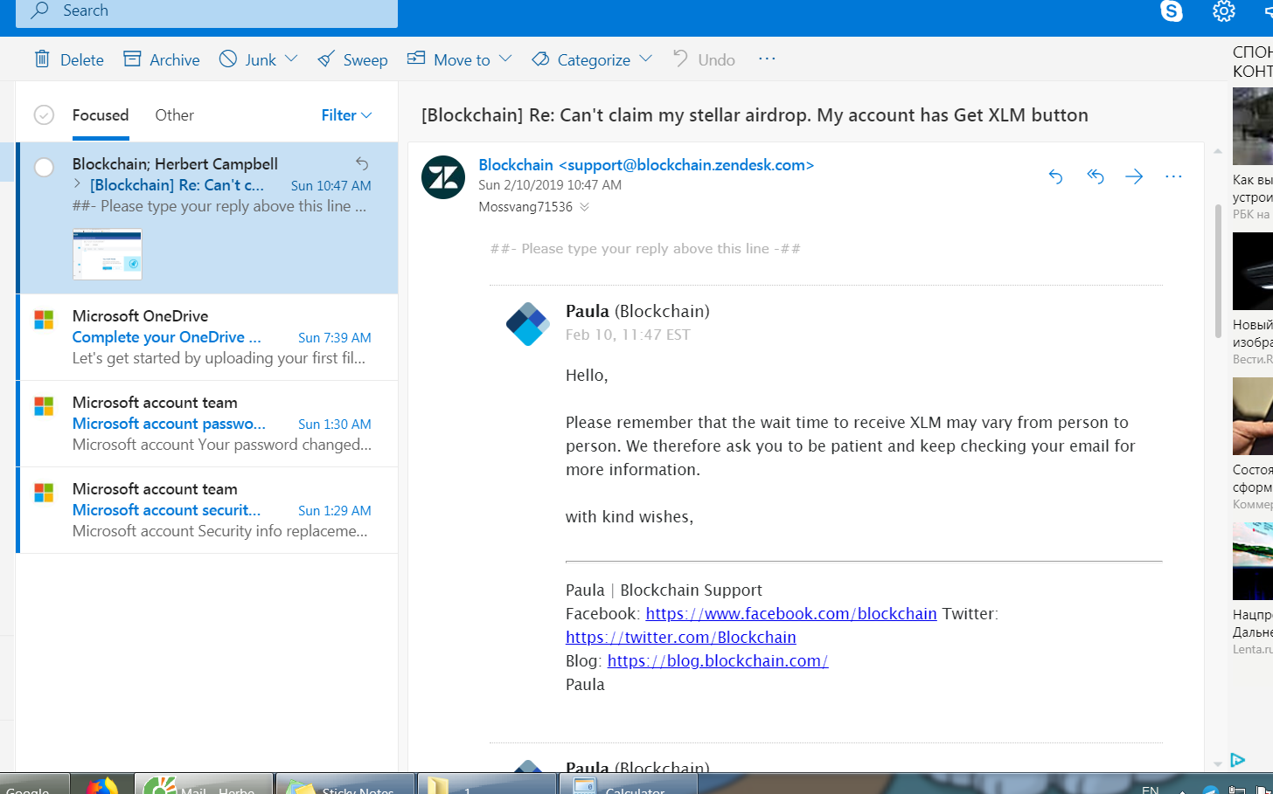This screenshot has height=794, width=1273.
Task: Open the Settings gear
Action: (x=1223, y=11)
